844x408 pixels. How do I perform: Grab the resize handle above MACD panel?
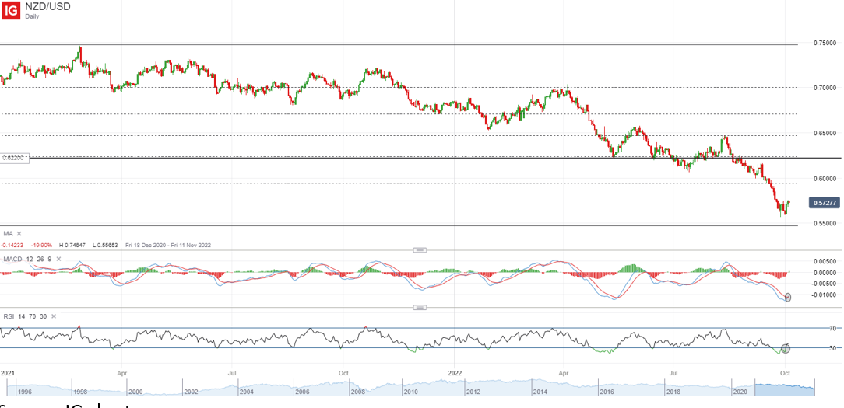point(420,250)
